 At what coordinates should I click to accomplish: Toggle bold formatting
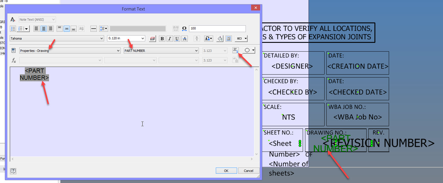point(162,38)
